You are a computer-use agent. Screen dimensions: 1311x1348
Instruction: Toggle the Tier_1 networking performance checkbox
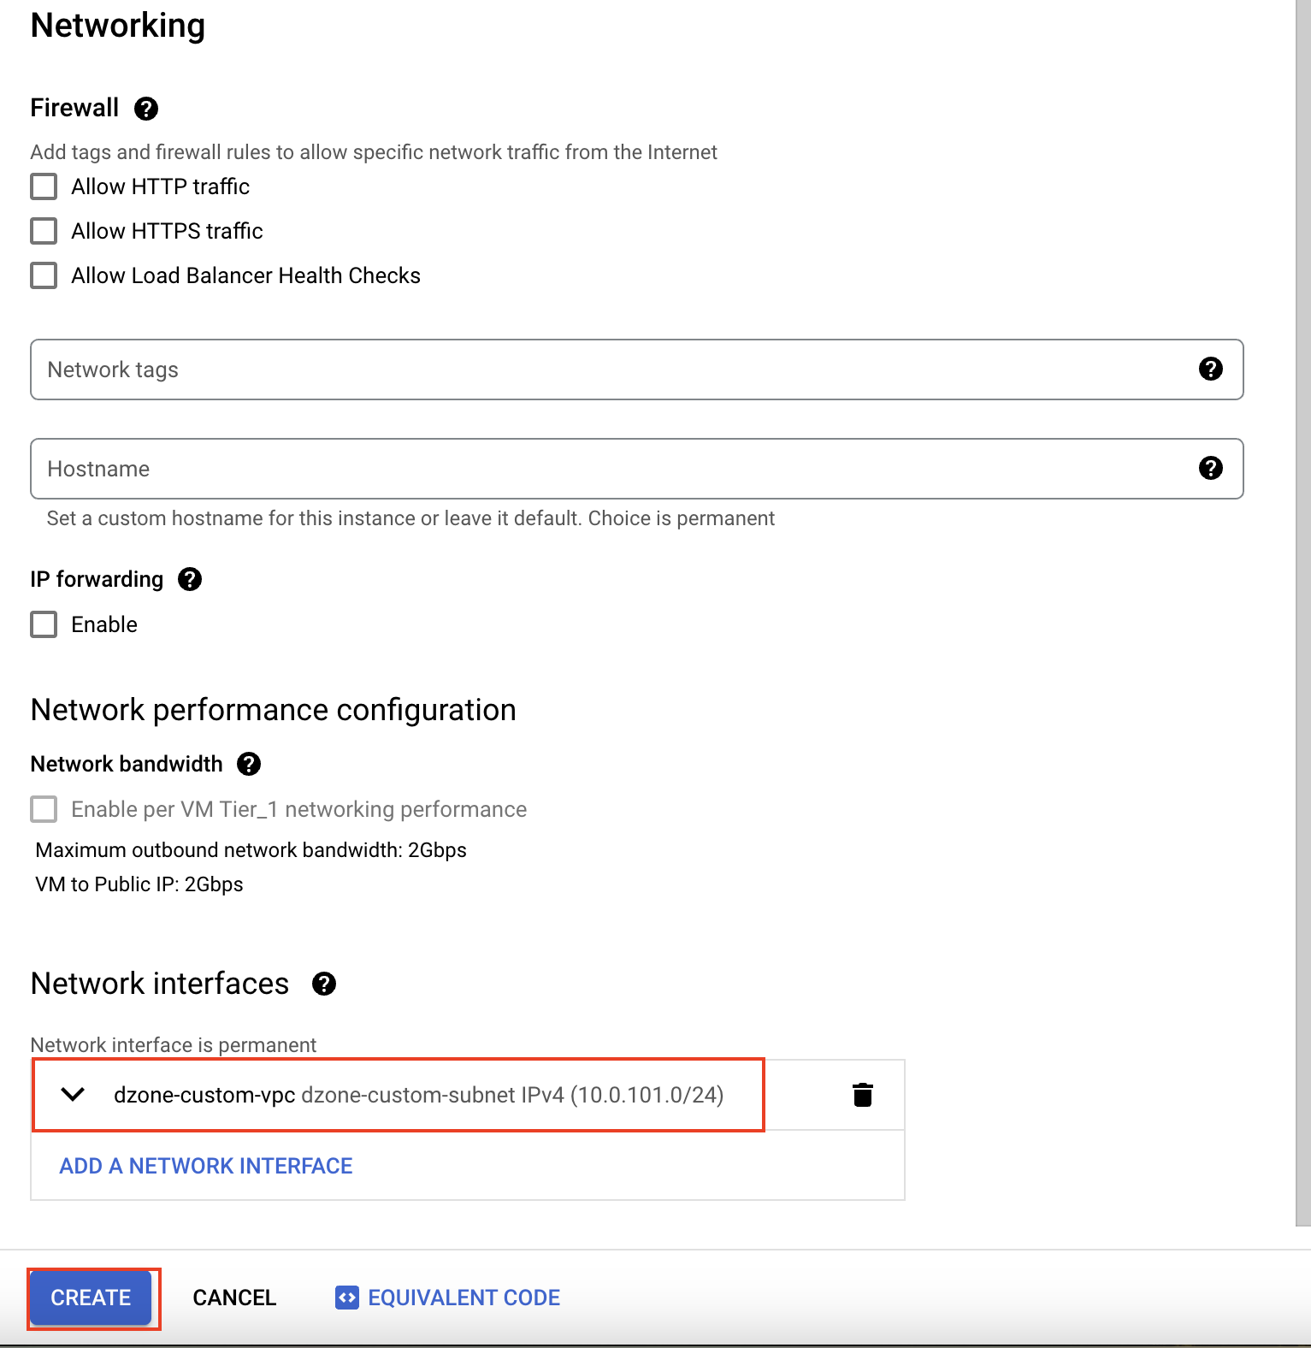pyautogui.click(x=44, y=809)
